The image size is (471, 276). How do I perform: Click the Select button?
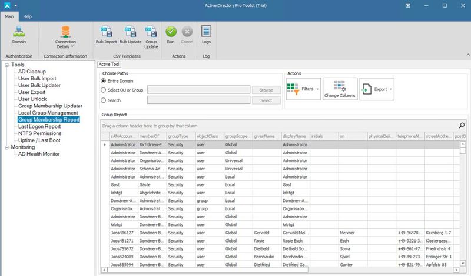point(266,100)
